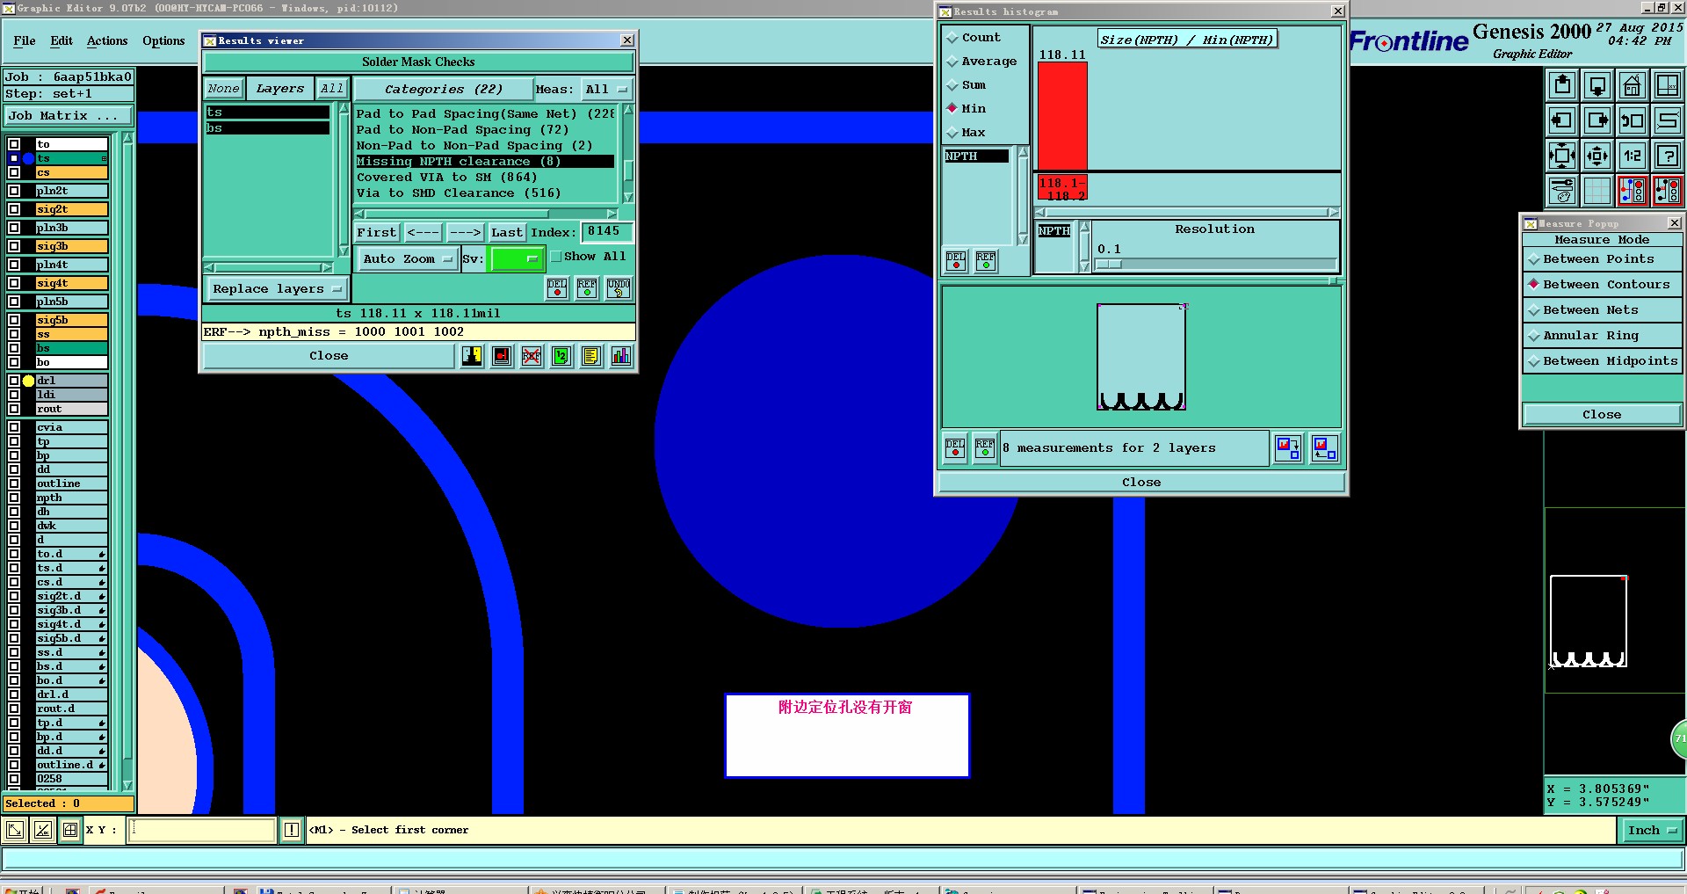This screenshot has width=1687, height=894.
Task: Open the Replace layers dropdown
Action: click(x=276, y=289)
